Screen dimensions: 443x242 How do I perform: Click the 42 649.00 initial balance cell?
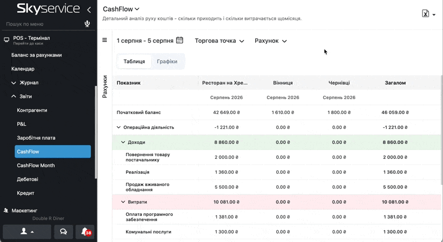point(226,112)
